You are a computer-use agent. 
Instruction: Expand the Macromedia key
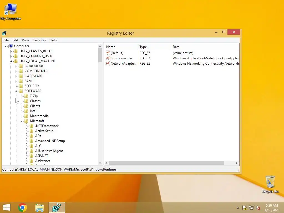coord(21,116)
